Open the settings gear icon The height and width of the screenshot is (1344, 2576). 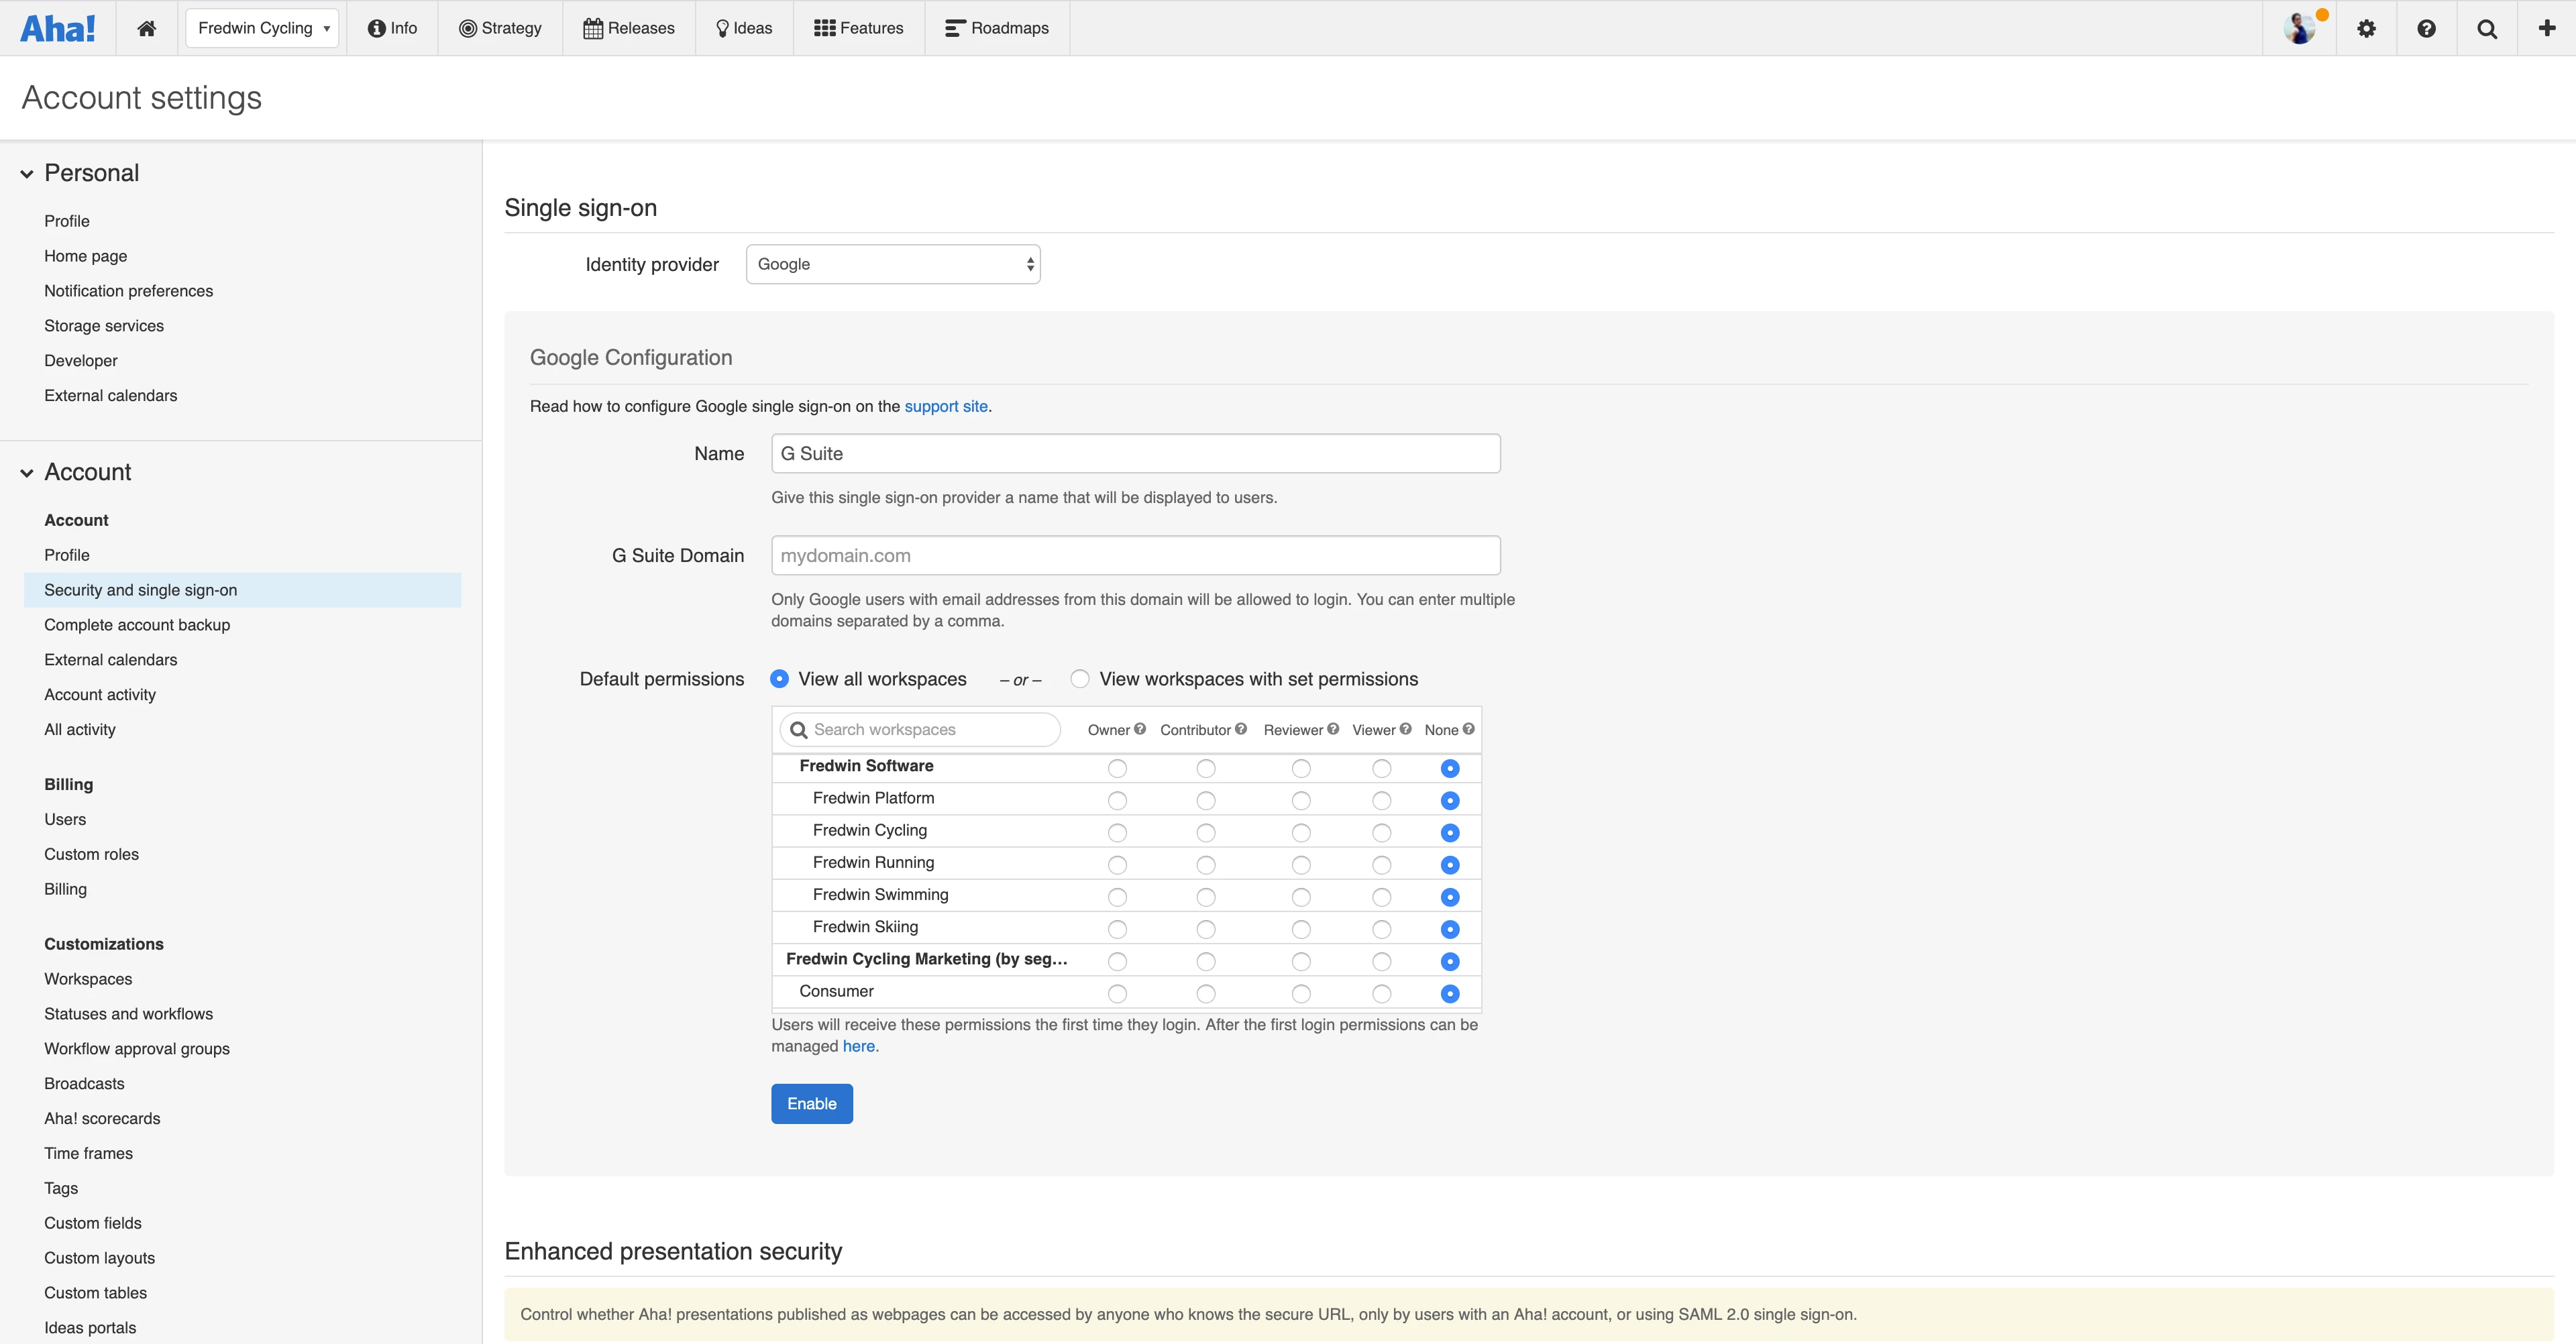[2366, 28]
